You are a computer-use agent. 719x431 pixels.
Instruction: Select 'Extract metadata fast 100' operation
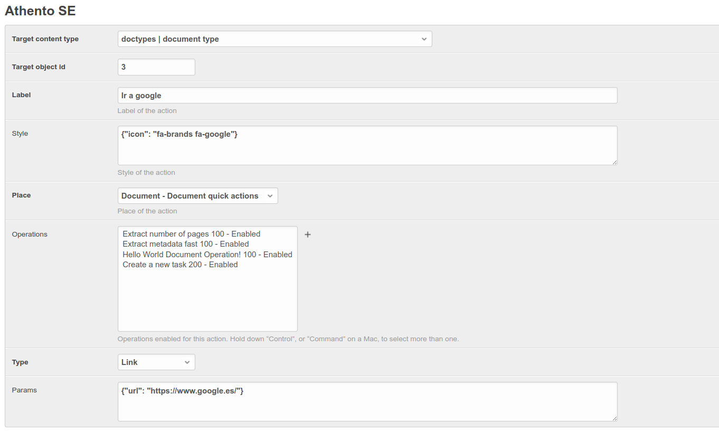185,244
